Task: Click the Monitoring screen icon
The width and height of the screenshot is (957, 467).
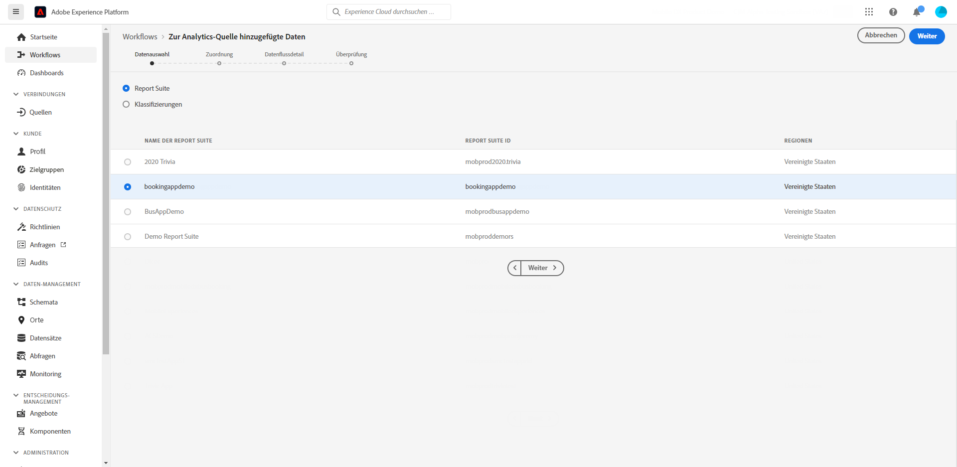Action: point(21,374)
